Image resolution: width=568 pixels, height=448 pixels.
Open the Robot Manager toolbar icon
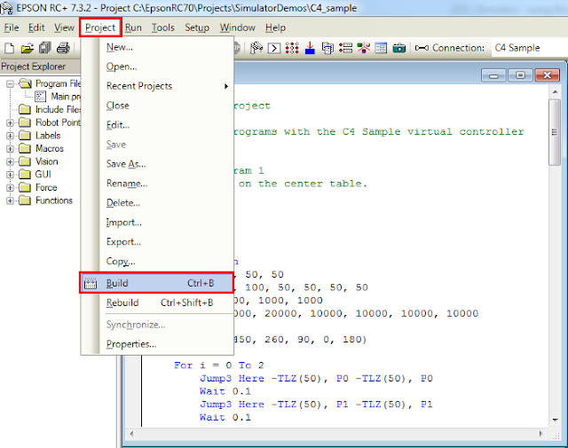tap(256, 48)
